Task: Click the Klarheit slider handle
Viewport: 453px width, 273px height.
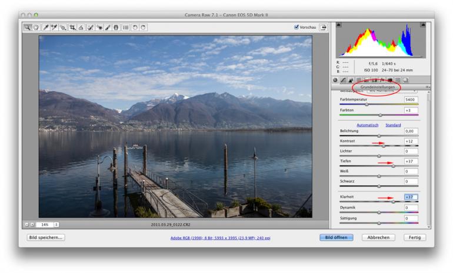Action: 393,202
